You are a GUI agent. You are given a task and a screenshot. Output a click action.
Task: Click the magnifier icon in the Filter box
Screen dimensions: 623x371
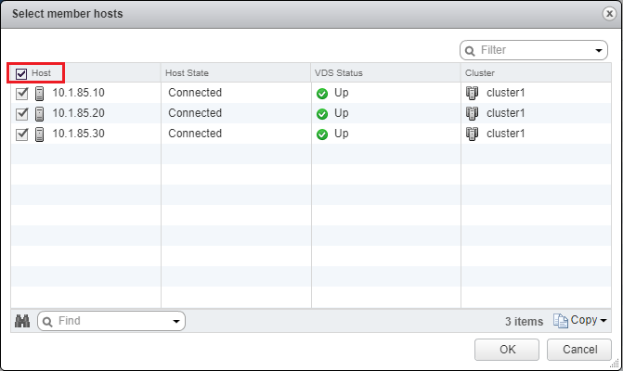[470, 51]
